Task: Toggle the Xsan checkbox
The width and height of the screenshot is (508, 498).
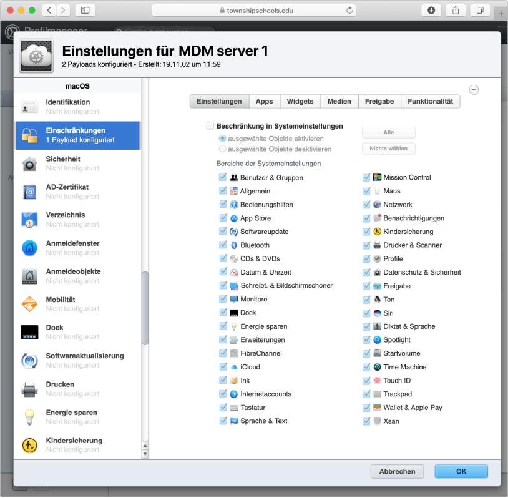Action: pyautogui.click(x=366, y=421)
